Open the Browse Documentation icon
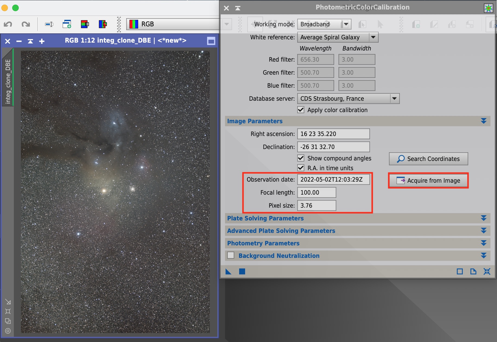This screenshot has height=342, width=497. point(473,271)
